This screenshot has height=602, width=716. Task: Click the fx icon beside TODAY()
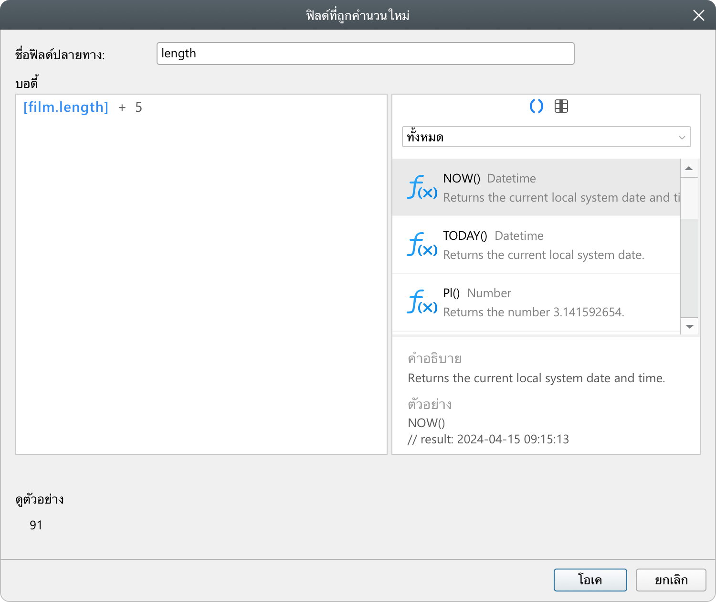422,245
